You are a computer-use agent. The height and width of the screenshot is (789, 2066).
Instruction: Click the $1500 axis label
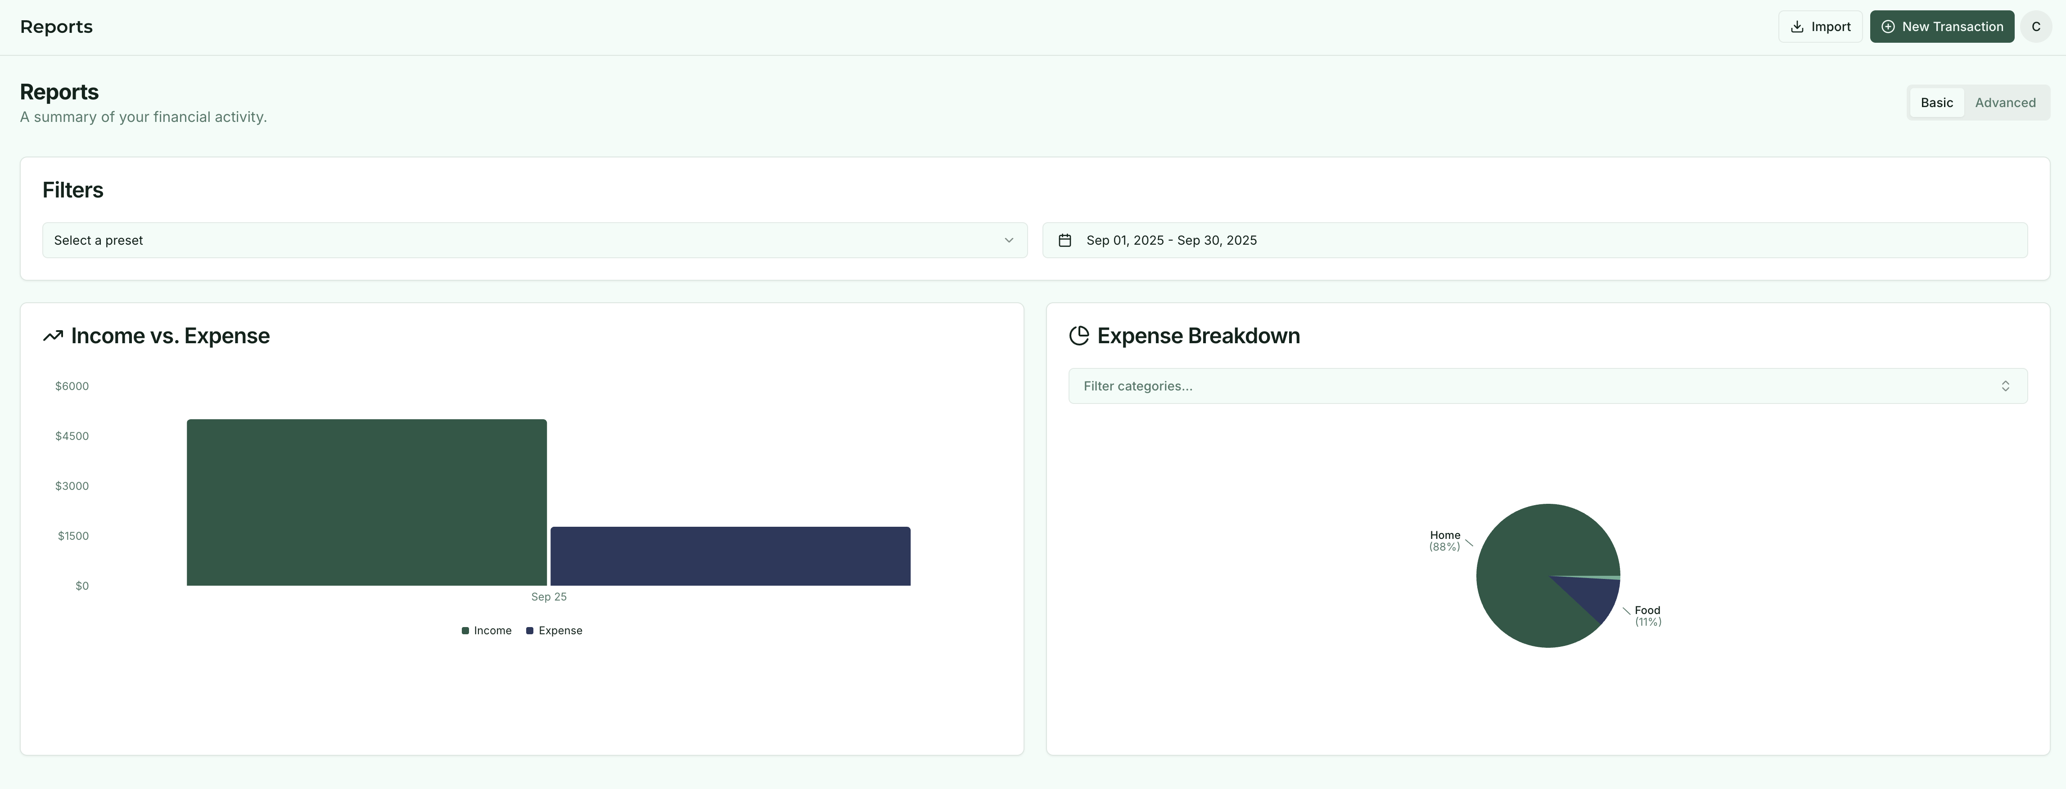[x=73, y=537]
